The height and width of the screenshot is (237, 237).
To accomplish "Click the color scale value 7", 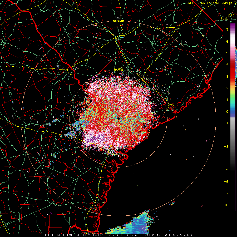I will (x=227, y=29).
